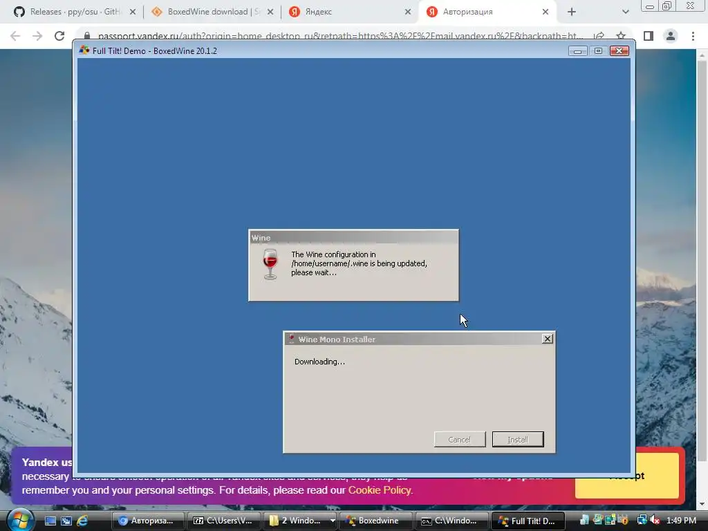The height and width of the screenshot is (531, 708).
Task: Click the muted volume tray icon
Action: click(655, 520)
